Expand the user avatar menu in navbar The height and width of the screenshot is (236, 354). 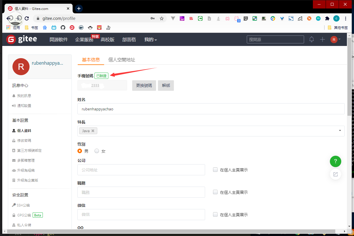coord(335,39)
